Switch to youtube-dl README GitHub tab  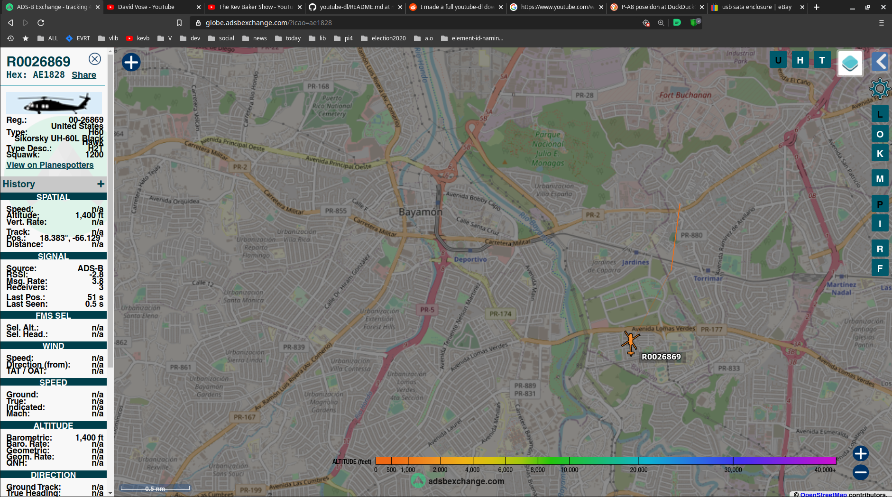pyautogui.click(x=355, y=7)
